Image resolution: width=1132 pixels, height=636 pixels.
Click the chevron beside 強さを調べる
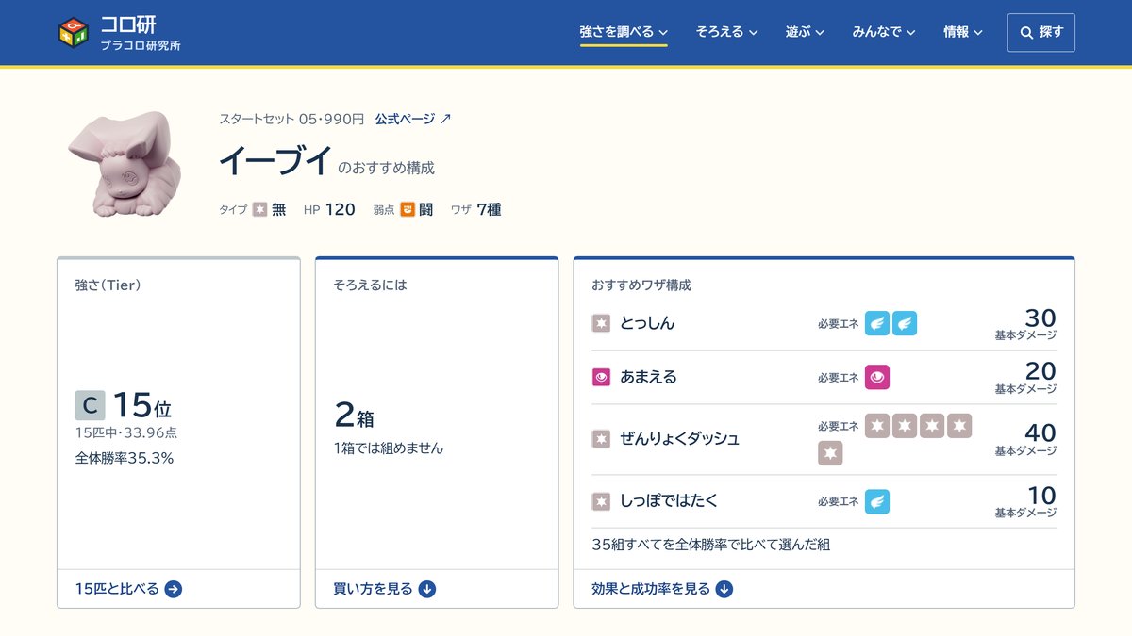point(663,33)
